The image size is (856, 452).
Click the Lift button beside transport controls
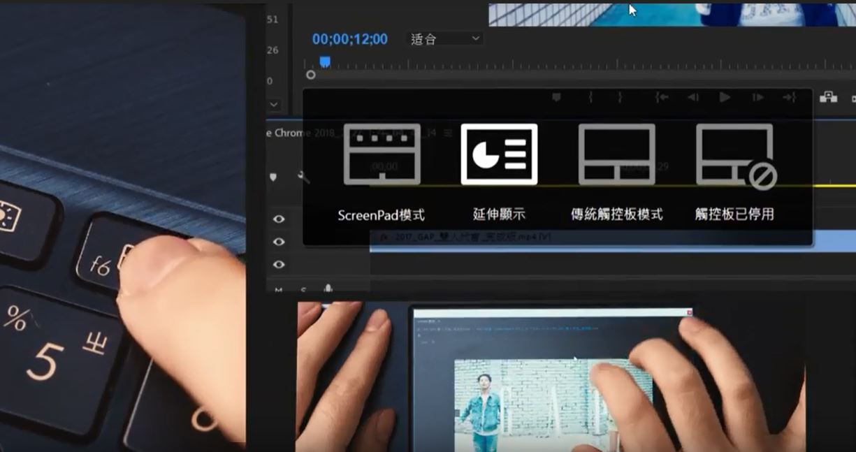[828, 97]
